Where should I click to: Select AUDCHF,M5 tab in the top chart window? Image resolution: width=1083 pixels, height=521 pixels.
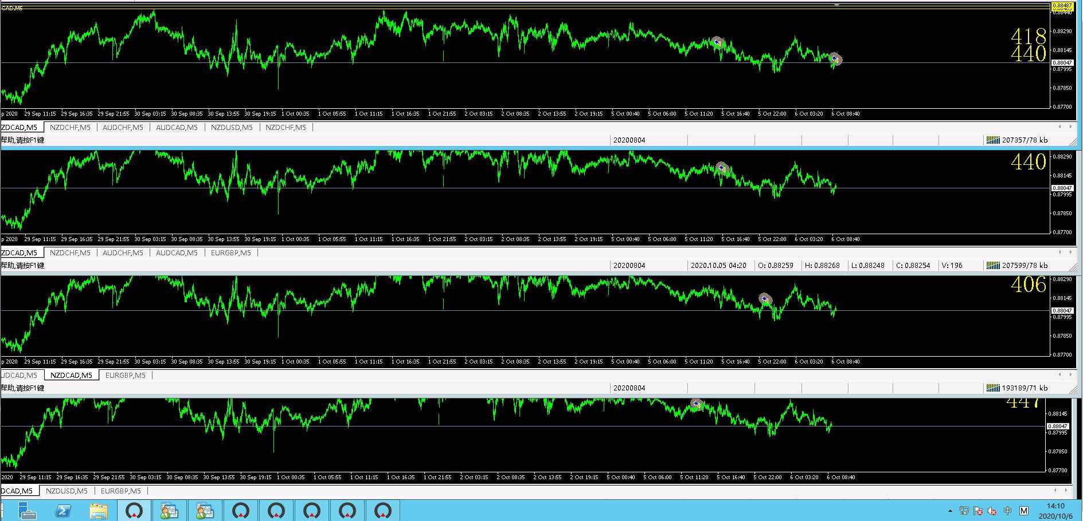tap(123, 127)
